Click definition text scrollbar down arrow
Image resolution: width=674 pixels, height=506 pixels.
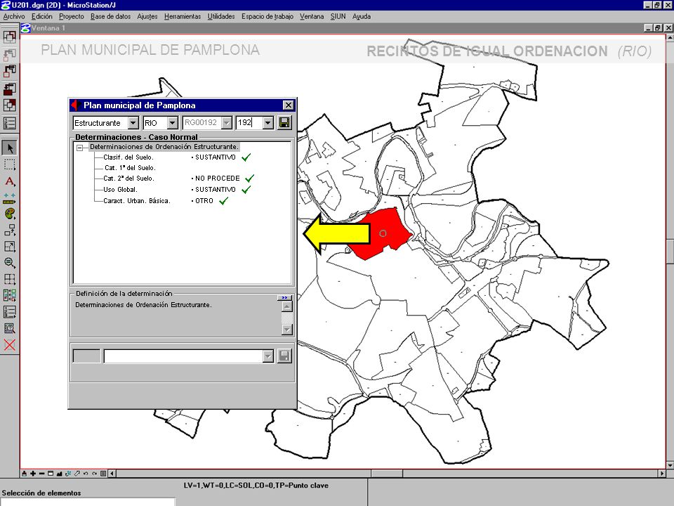coord(287,330)
